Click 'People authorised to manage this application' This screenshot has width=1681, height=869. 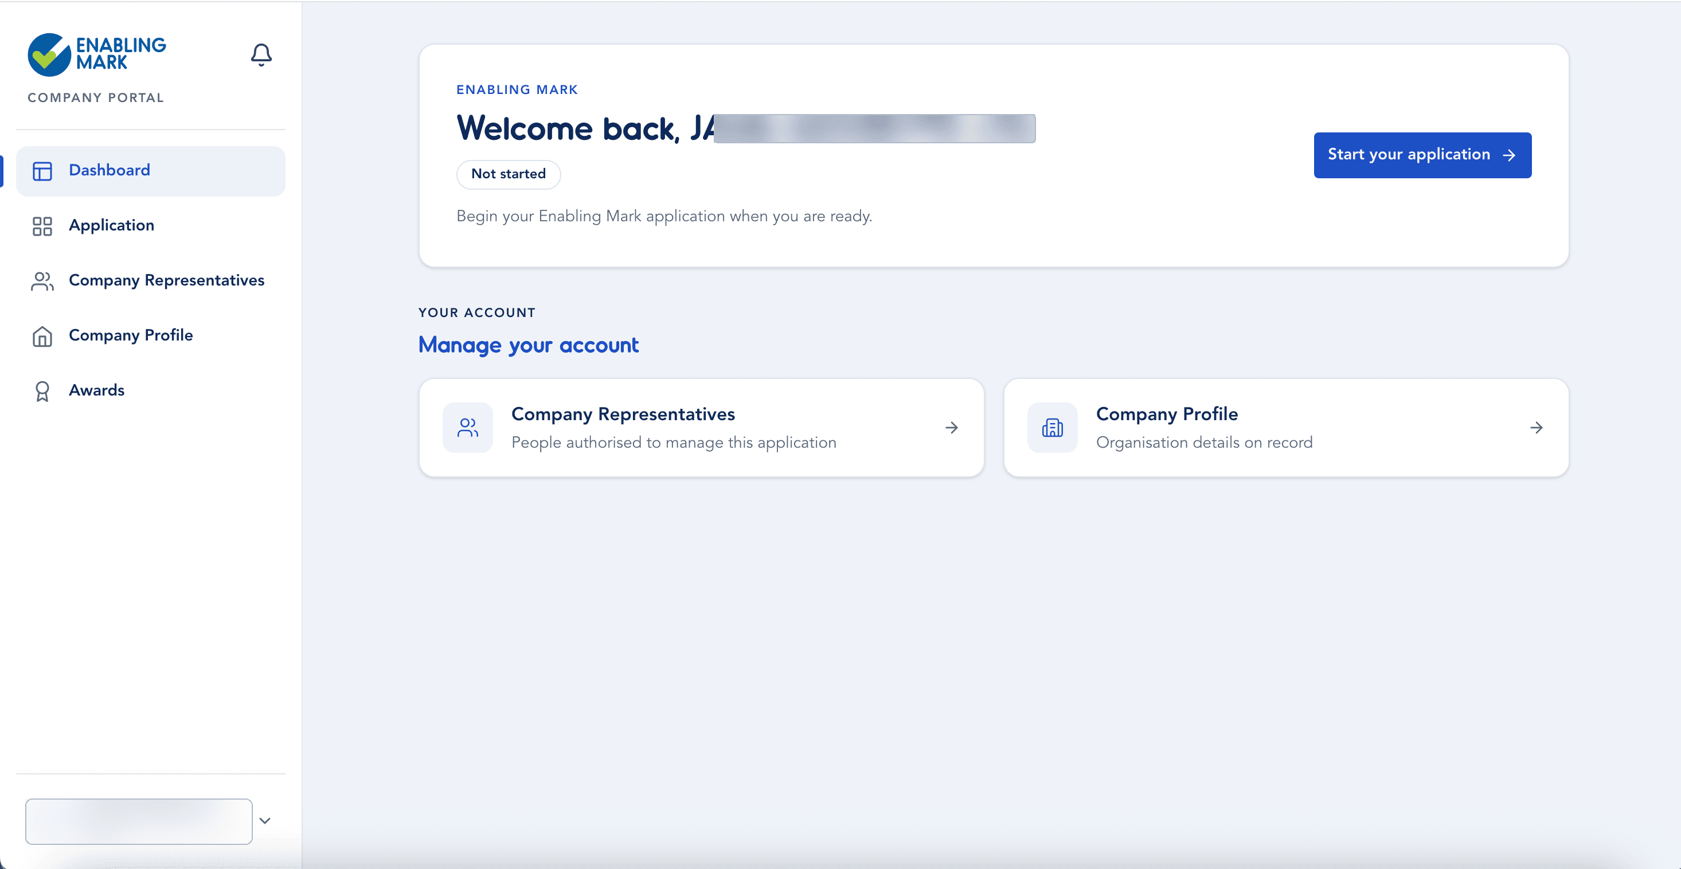tap(674, 443)
